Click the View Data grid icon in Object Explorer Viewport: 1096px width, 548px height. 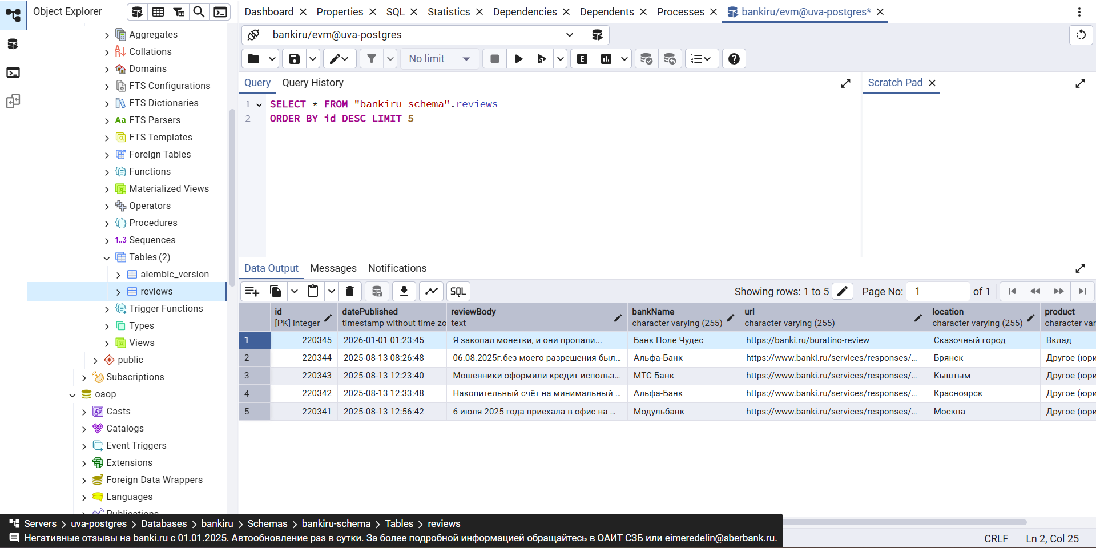coord(158,12)
